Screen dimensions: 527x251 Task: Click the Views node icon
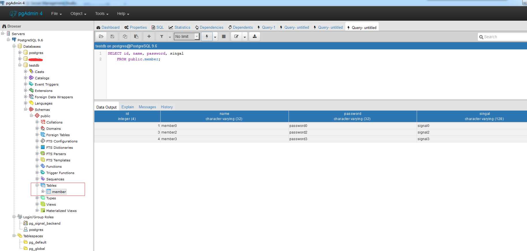(x=43, y=204)
